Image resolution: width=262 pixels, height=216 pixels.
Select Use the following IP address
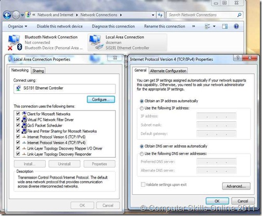(141, 108)
